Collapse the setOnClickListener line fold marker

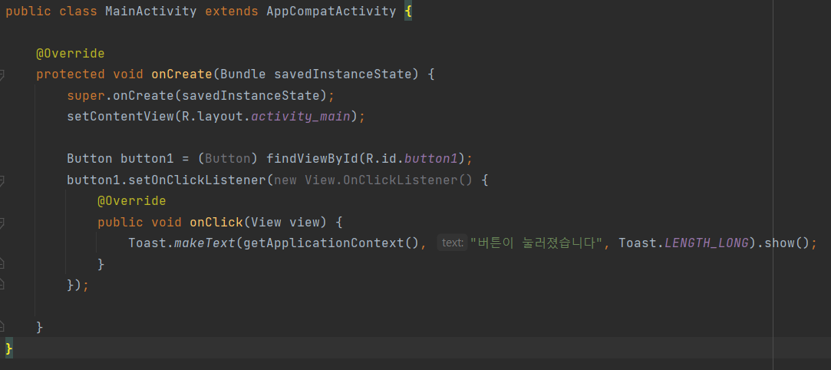pos(2,180)
